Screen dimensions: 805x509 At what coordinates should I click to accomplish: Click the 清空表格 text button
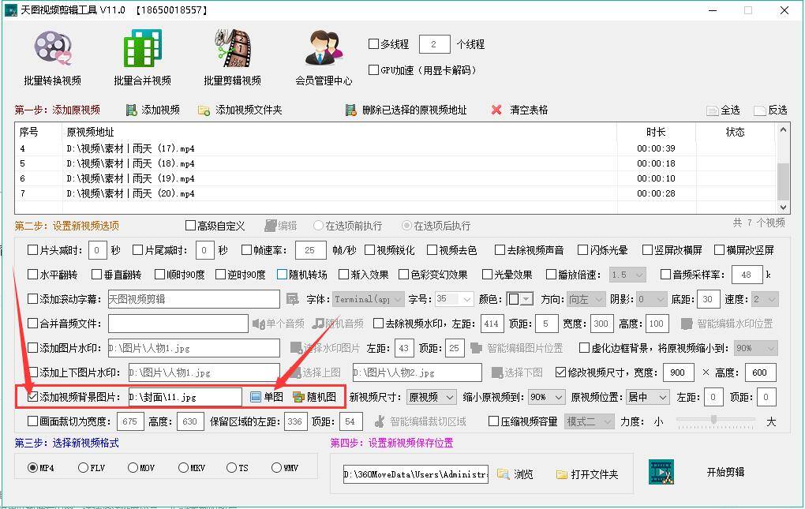529,110
